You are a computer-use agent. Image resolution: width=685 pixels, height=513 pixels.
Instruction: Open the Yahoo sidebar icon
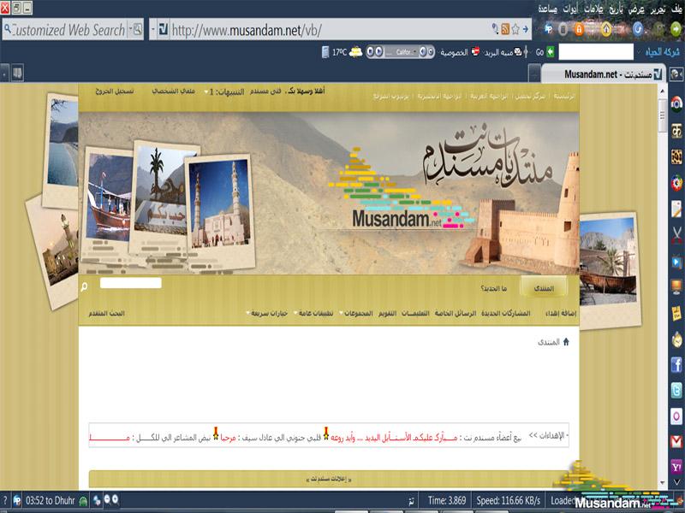pyautogui.click(x=676, y=467)
